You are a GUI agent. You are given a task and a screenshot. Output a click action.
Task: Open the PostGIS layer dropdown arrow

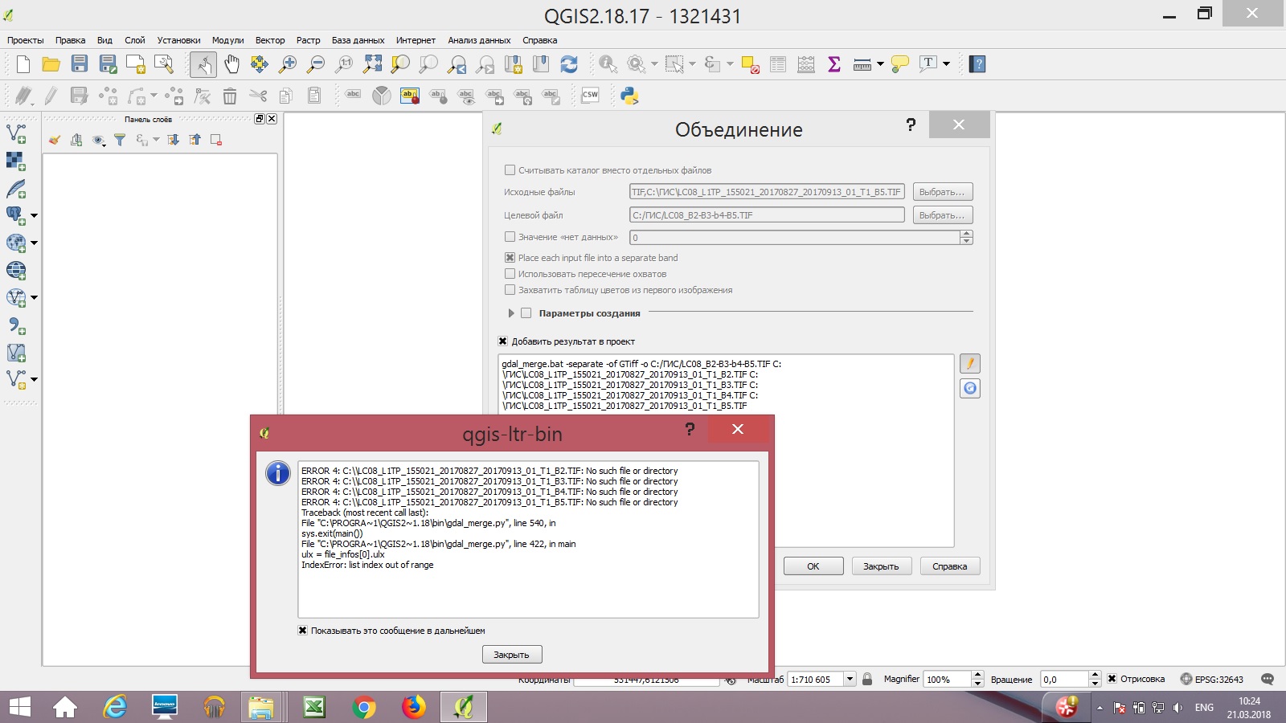click(34, 216)
